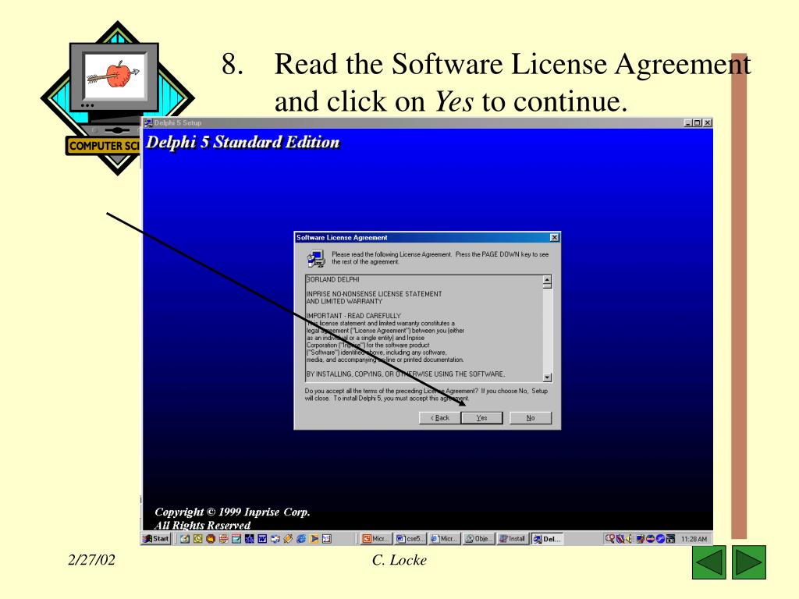Switch to the 'cse5...' Word taskbar button
This screenshot has height=599, width=799.
[x=410, y=538]
